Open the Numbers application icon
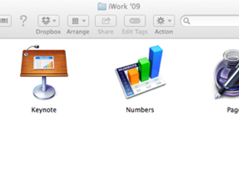 click(x=140, y=72)
